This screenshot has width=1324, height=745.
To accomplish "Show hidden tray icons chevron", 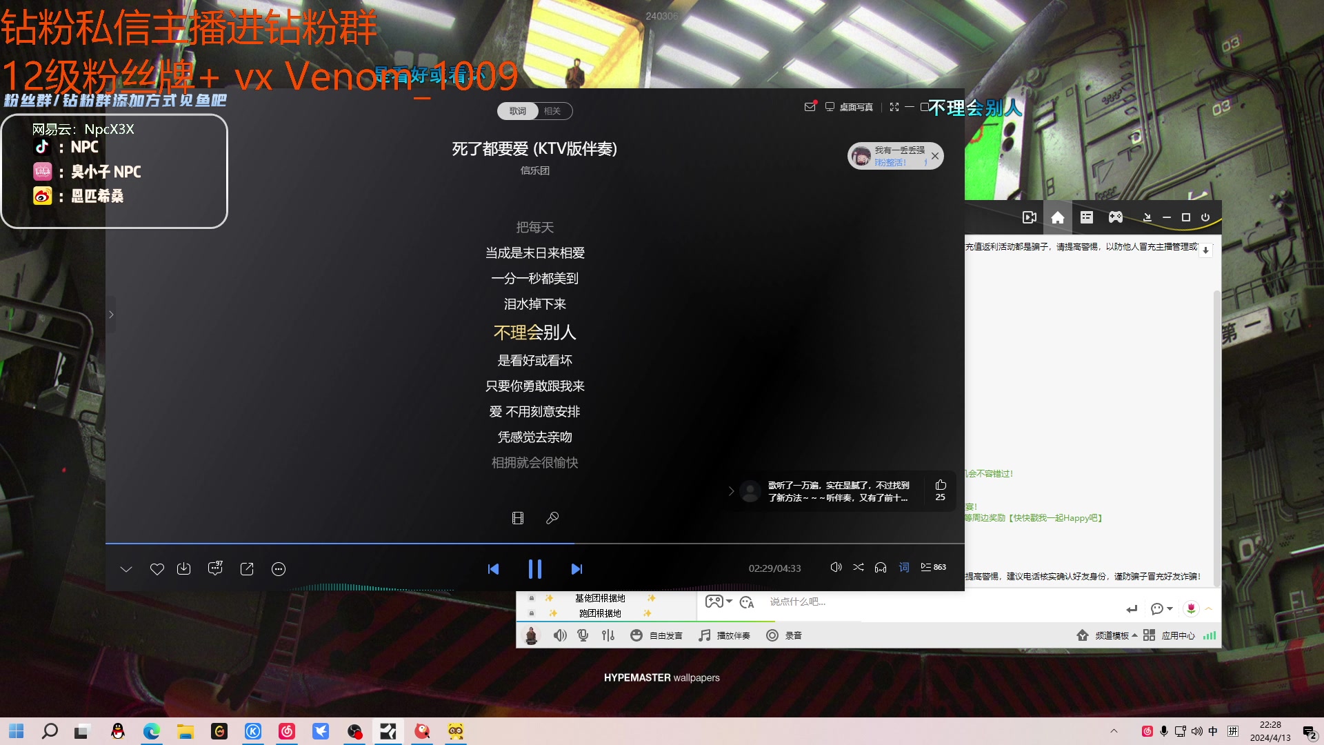I will coord(1114,731).
